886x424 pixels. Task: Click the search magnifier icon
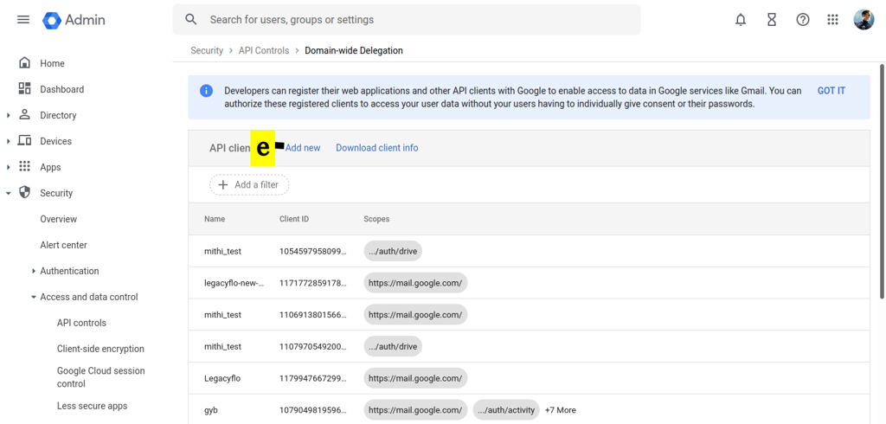(x=191, y=19)
